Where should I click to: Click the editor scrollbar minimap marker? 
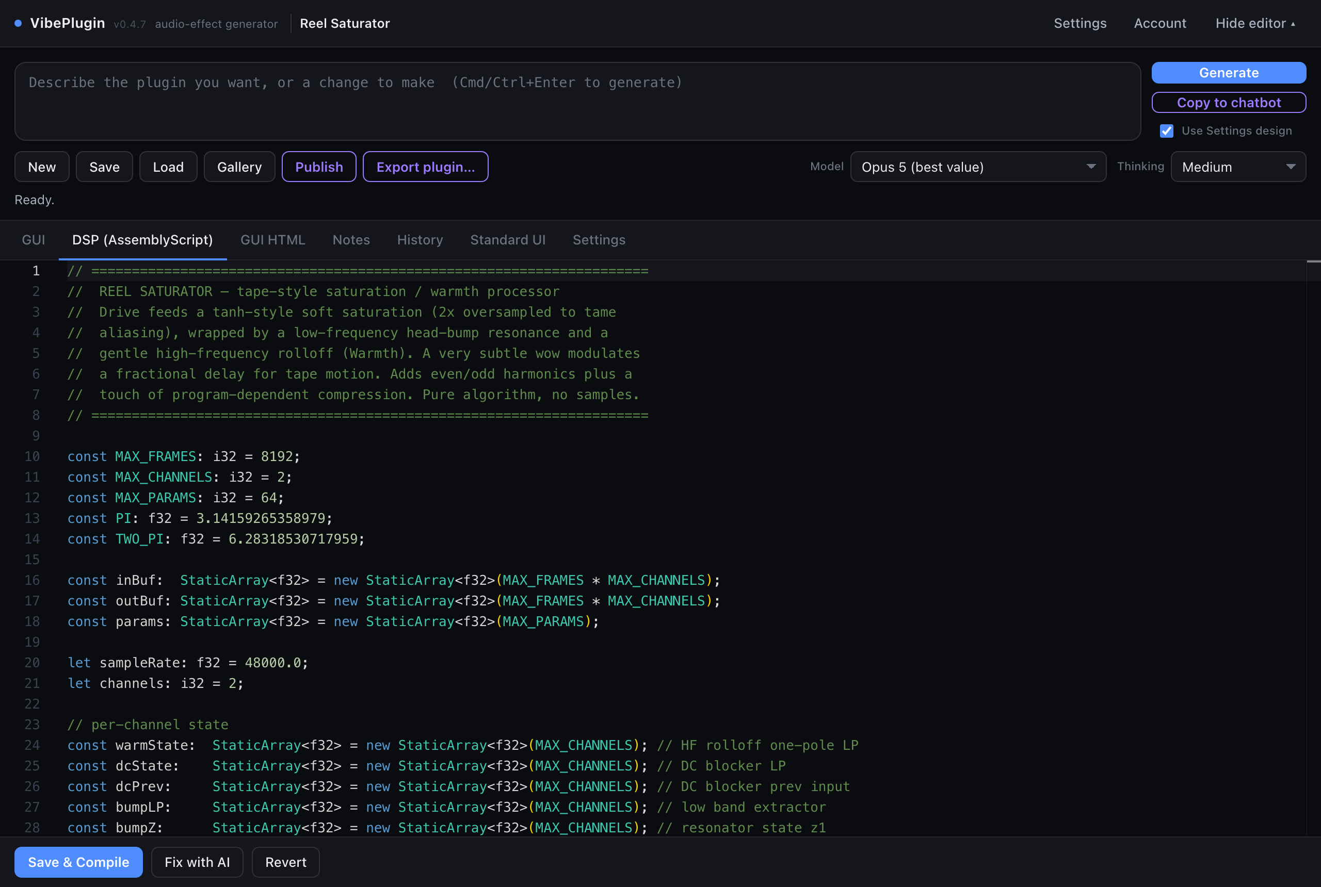[x=1313, y=261]
